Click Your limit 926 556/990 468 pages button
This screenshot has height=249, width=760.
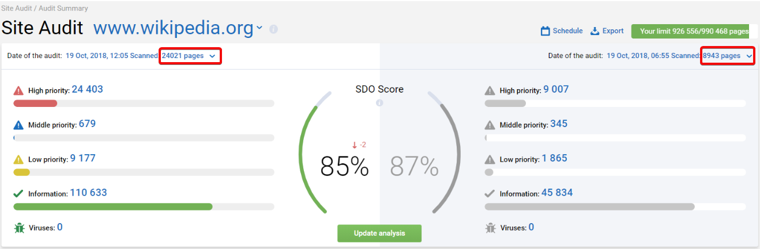(x=694, y=32)
